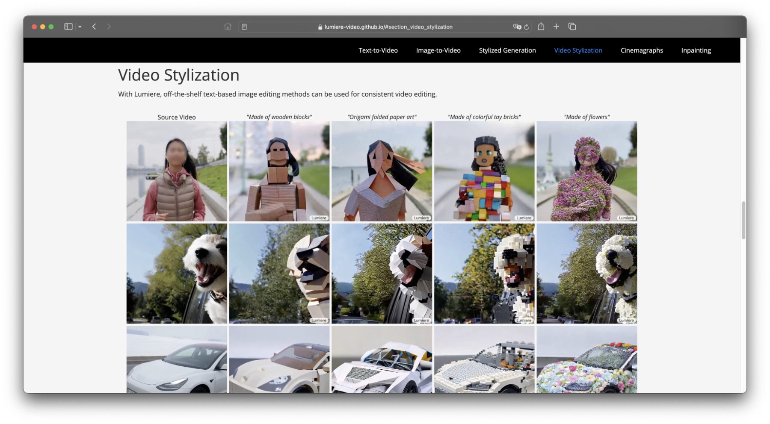Open the Share menu icon

coord(541,26)
